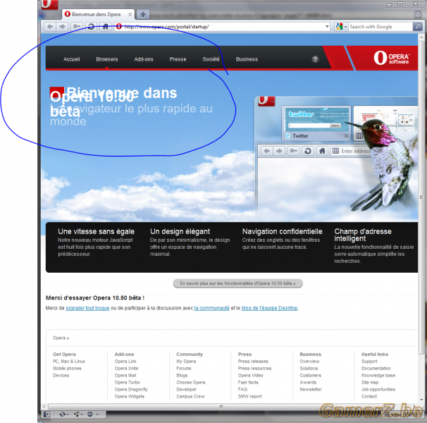The image size is (427, 423).
Task: Open Opera Unite dropdown in status bar
Action: (x=78, y=415)
